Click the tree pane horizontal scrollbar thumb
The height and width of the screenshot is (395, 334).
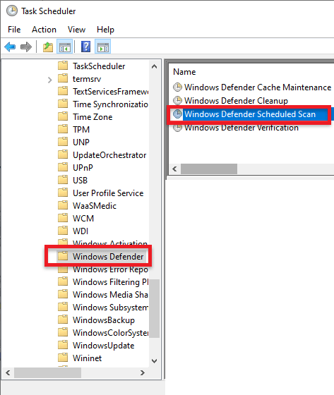(x=48, y=373)
